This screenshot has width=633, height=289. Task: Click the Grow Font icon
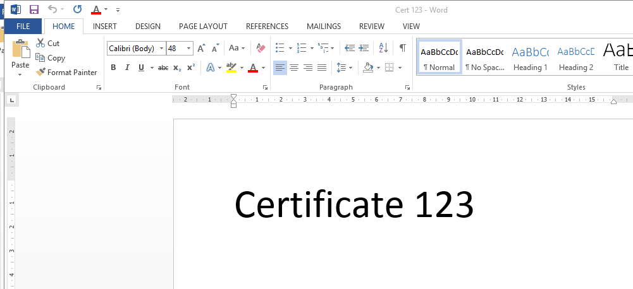[201, 48]
